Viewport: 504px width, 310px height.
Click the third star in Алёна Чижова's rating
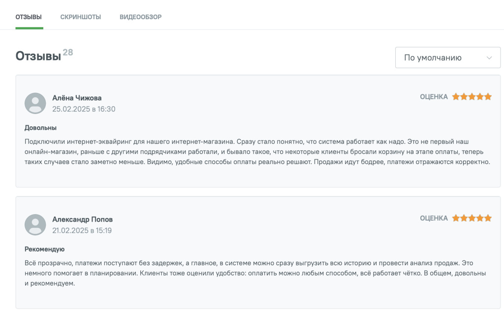pyautogui.click(x=472, y=97)
